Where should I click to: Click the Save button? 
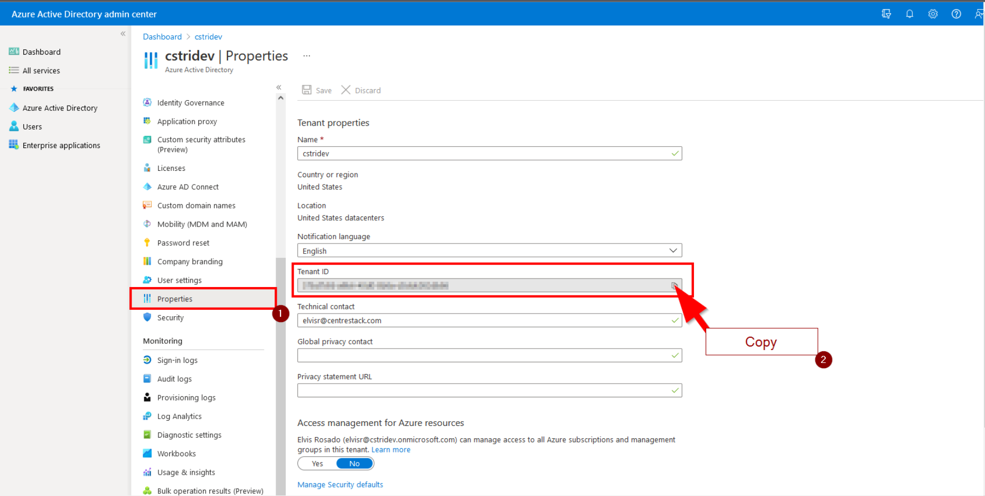point(317,90)
